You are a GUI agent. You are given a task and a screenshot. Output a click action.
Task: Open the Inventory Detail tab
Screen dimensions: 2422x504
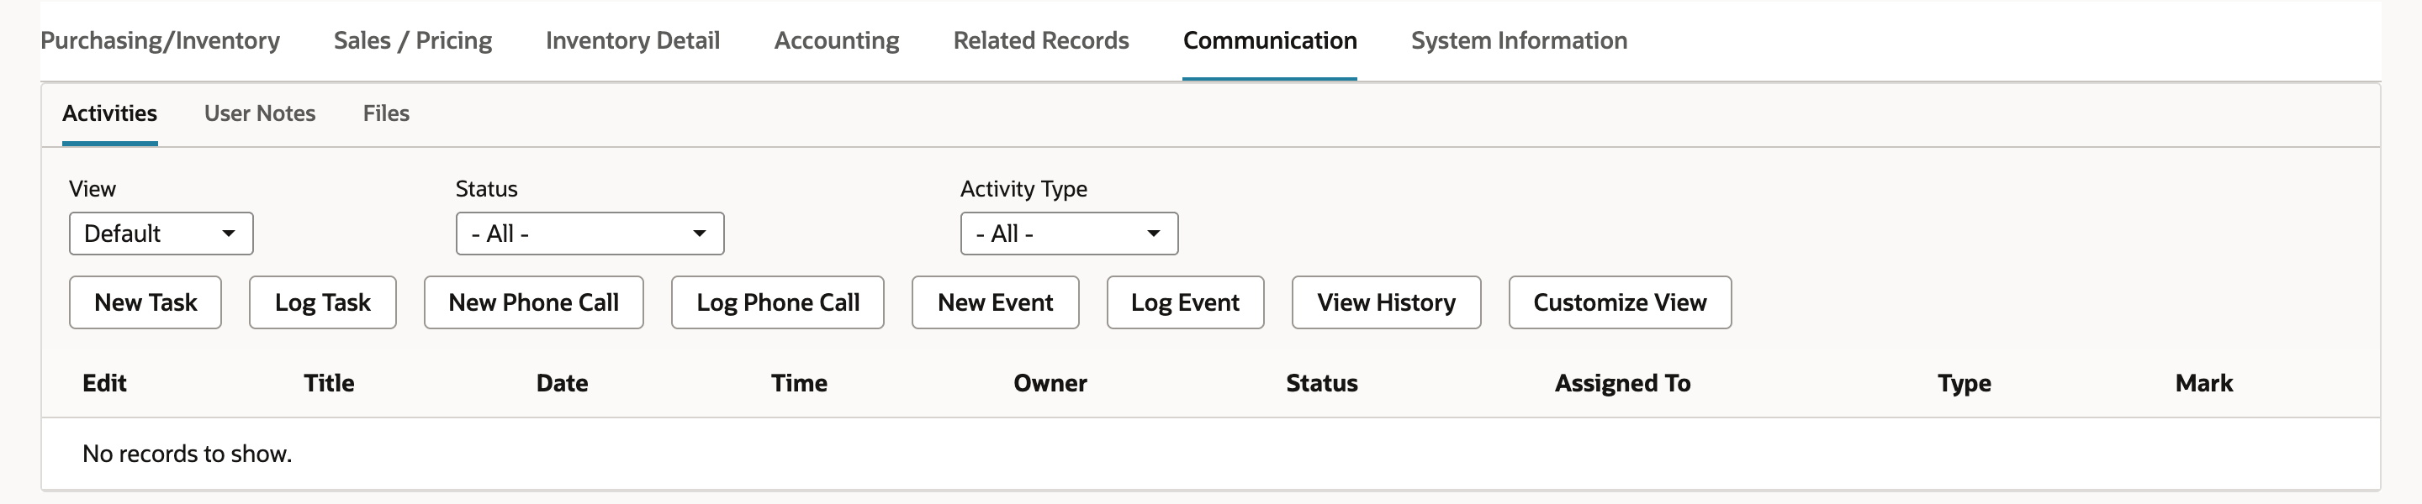(632, 40)
